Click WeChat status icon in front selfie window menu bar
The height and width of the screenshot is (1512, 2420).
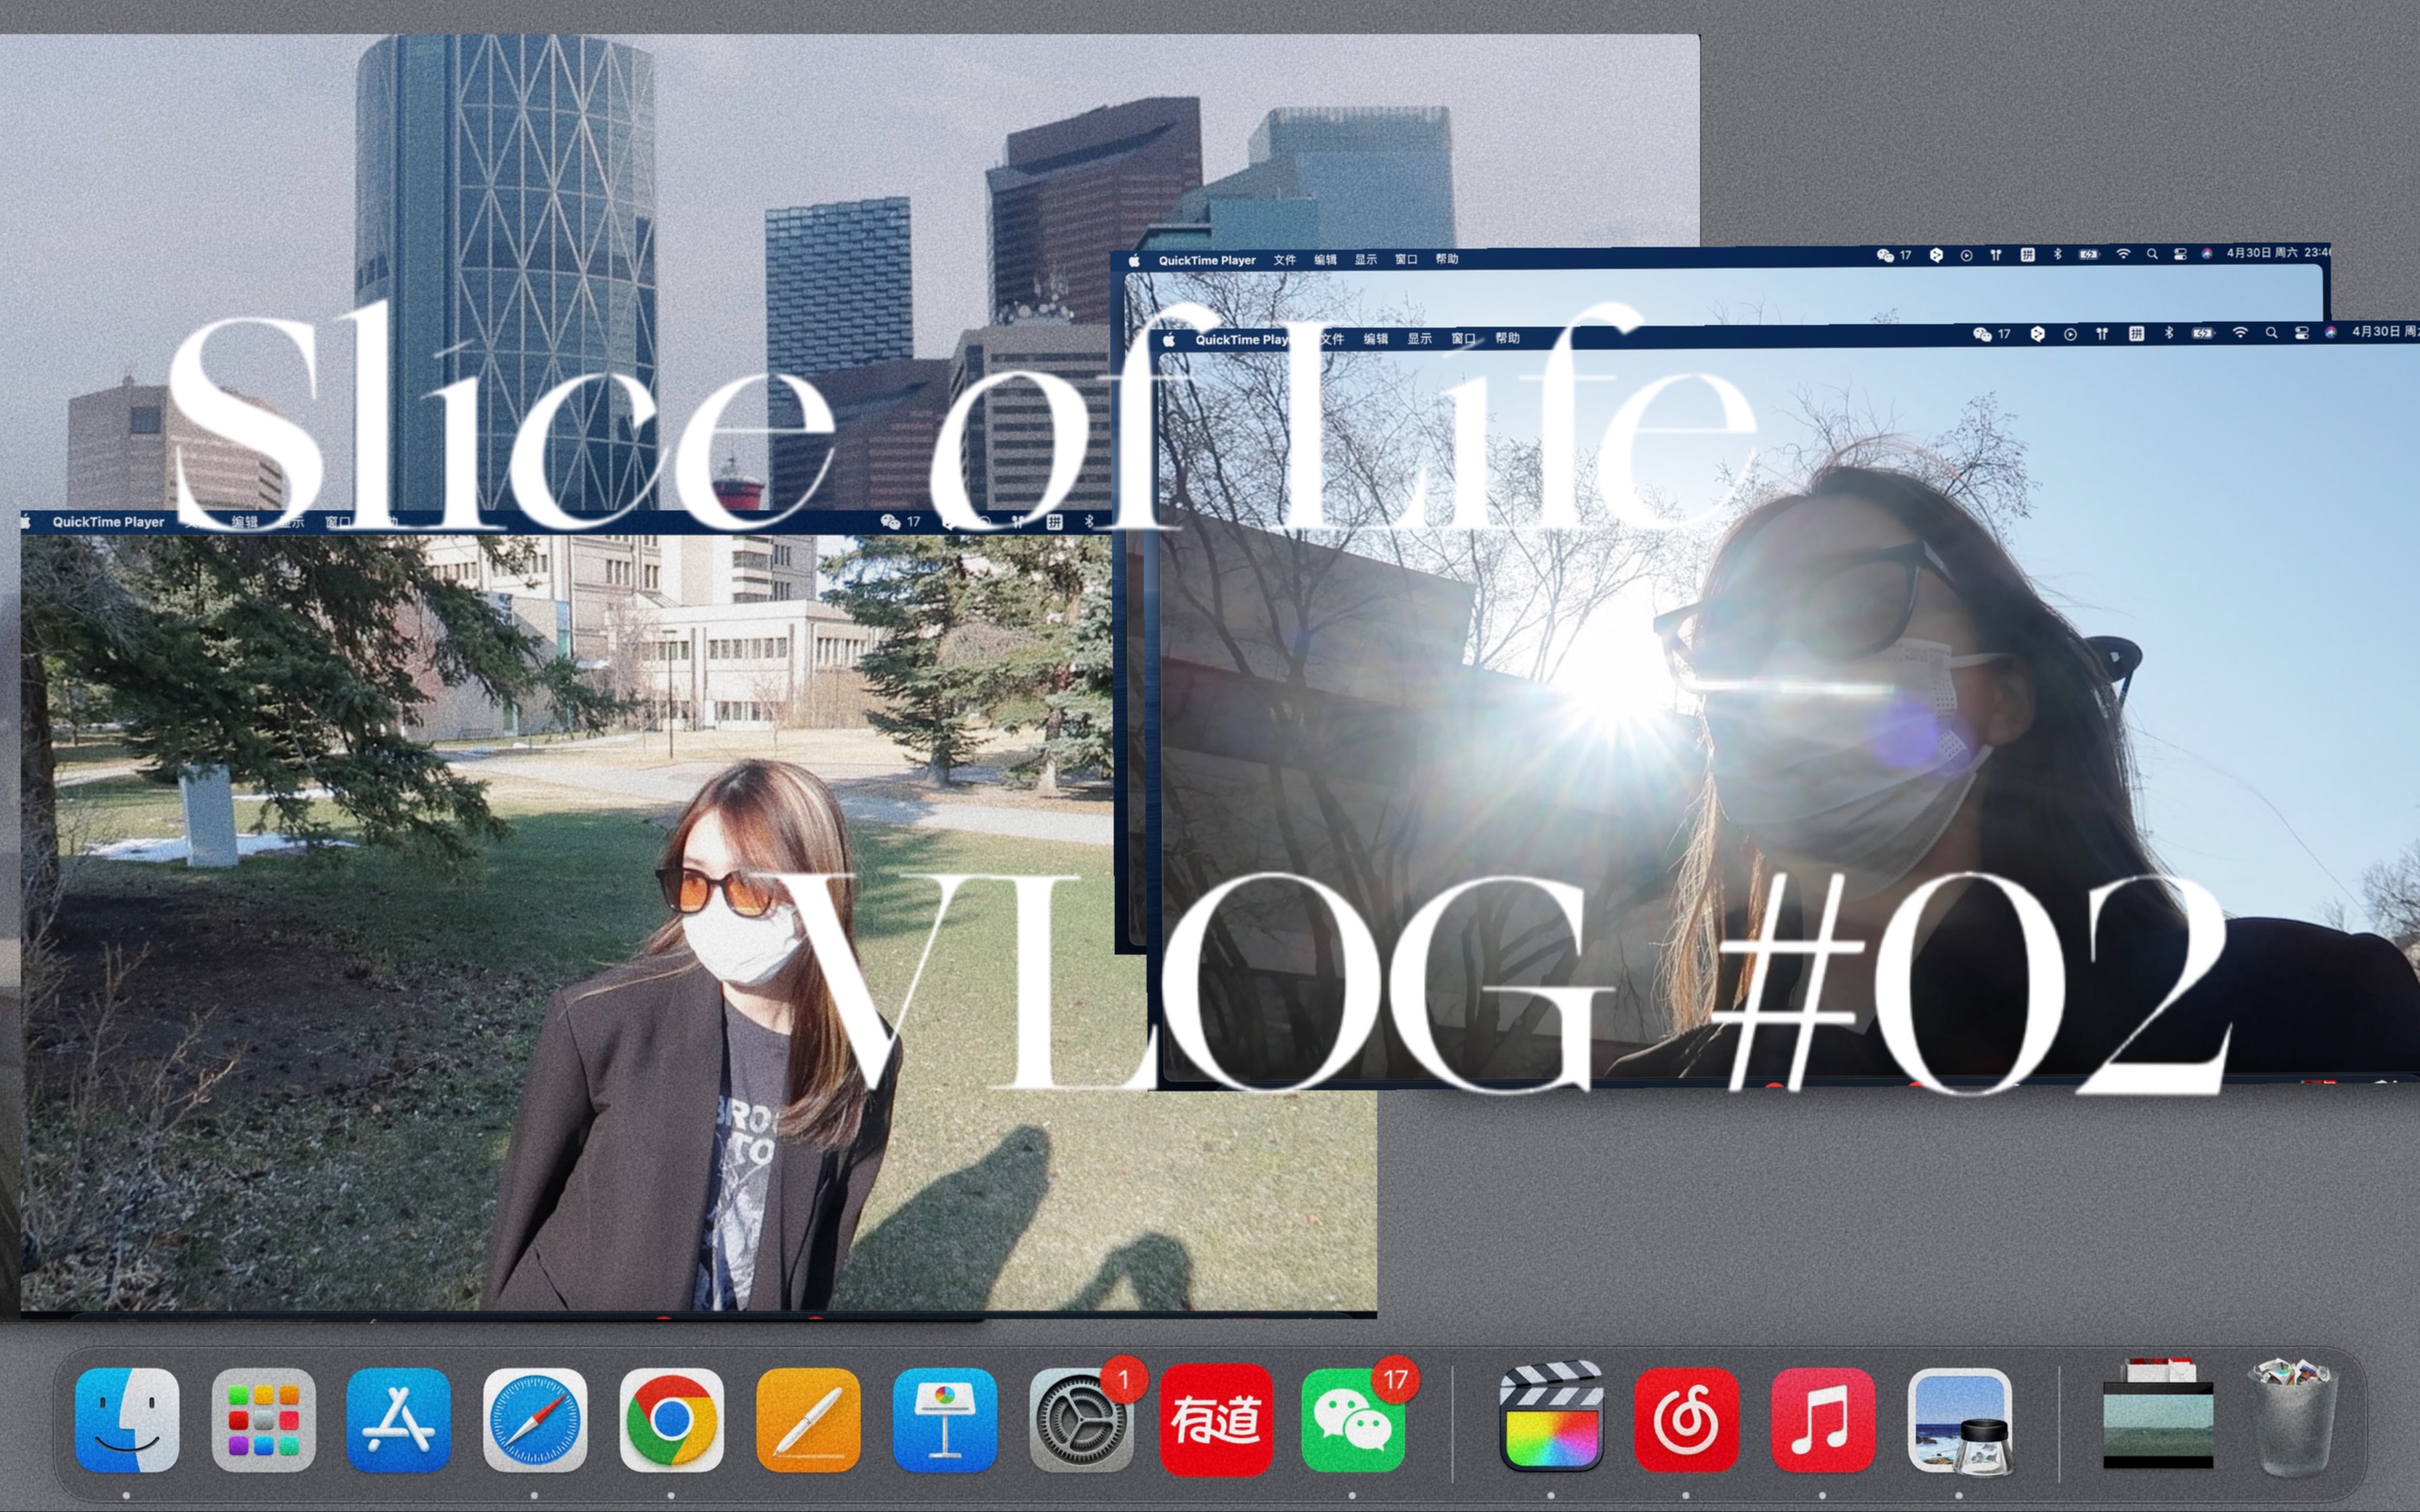click(x=1982, y=334)
